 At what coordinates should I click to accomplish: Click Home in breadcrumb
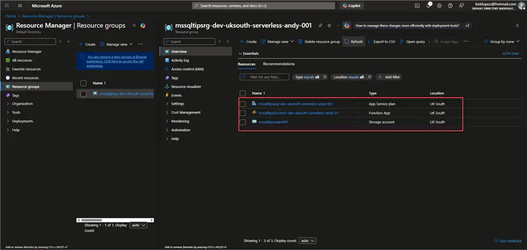tap(10, 16)
